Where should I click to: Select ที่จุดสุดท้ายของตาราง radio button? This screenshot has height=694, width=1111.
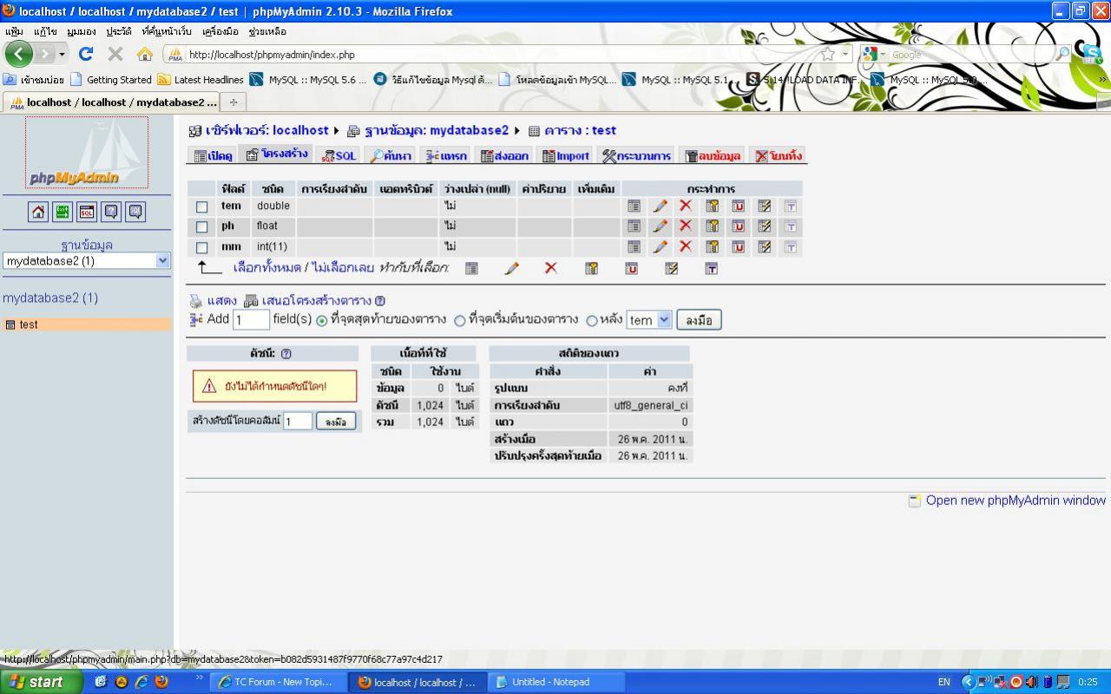(322, 321)
